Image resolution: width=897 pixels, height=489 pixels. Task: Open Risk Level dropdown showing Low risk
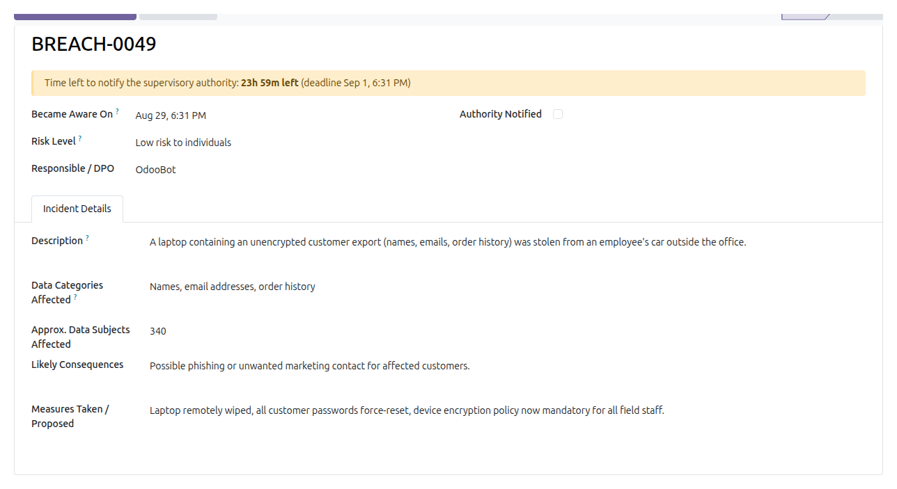(x=183, y=143)
